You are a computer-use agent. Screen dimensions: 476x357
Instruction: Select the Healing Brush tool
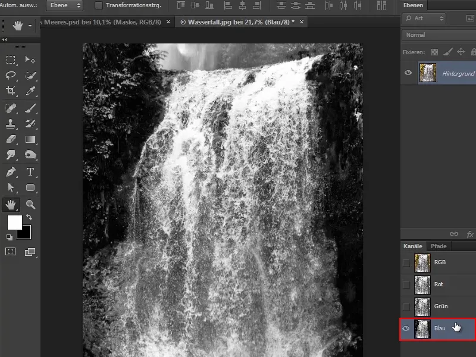point(11,108)
